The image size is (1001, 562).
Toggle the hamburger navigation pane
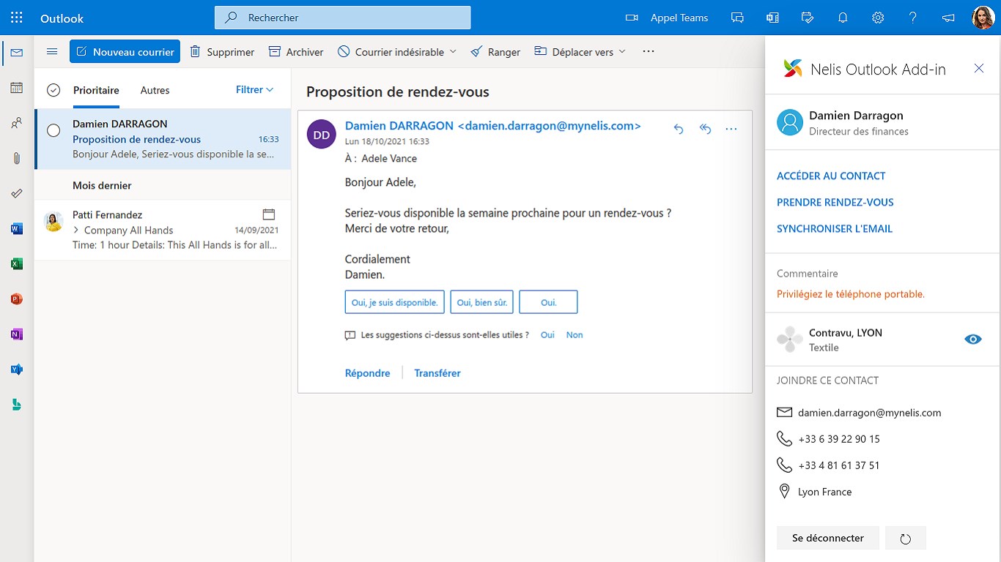pyautogui.click(x=52, y=51)
